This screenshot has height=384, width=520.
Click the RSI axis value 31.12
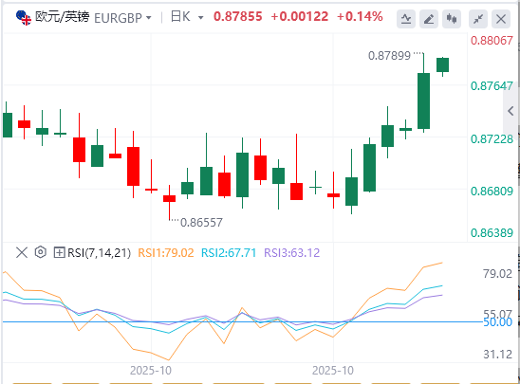pos(497,355)
